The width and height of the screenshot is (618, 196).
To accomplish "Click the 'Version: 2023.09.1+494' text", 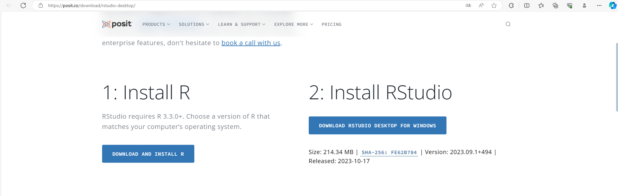I will (458, 152).
